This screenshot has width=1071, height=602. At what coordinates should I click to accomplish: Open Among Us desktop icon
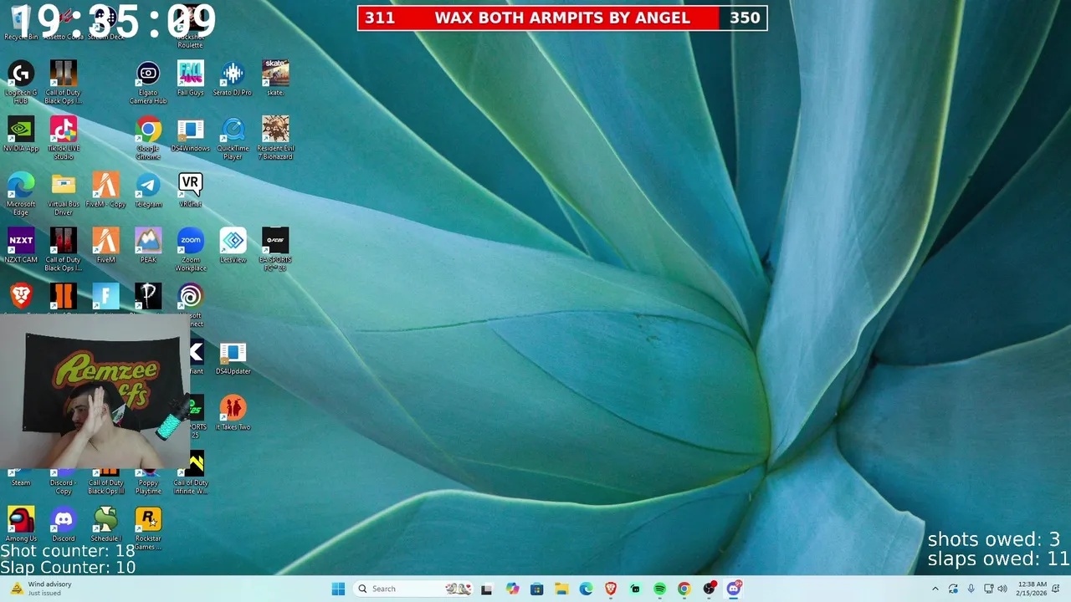[21, 523]
